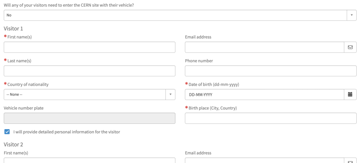The width and height of the screenshot is (362, 163).
Task: Click the DD-MM-YYYY date of birth field
Action: pos(264,95)
